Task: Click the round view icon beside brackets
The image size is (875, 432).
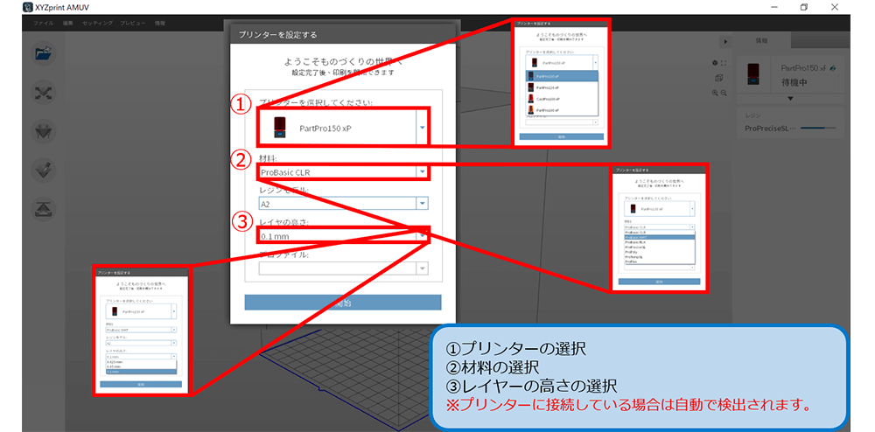Action: point(715,63)
